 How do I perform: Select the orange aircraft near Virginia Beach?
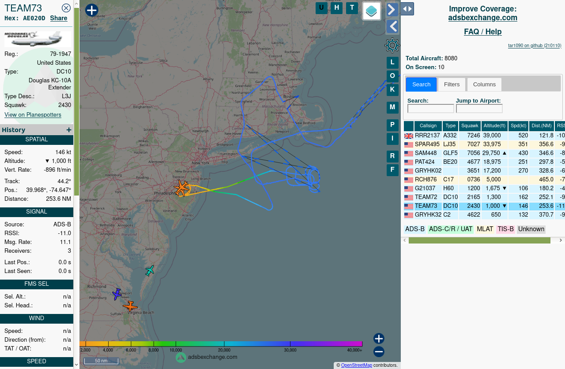point(130,306)
